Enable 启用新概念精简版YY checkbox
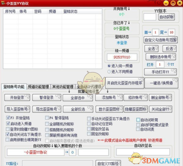 coord(7,139)
